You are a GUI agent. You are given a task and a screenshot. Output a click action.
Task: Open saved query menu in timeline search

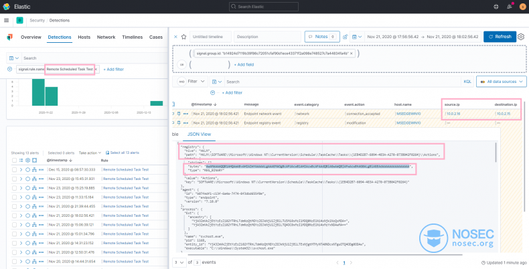click(x=216, y=82)
